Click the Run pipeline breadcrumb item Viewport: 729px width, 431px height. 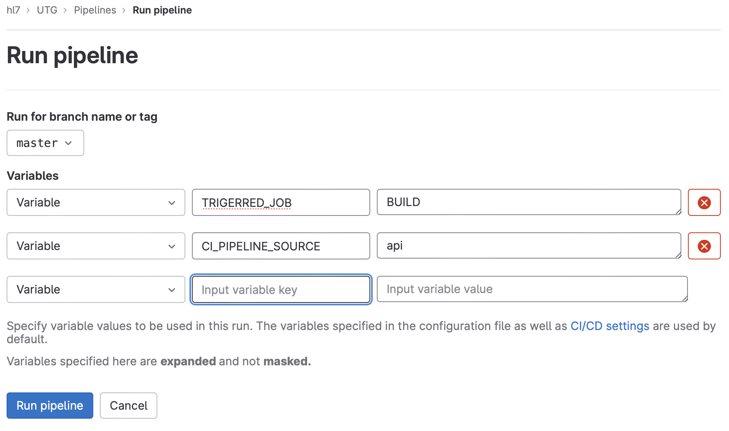[x=162, y=10]
